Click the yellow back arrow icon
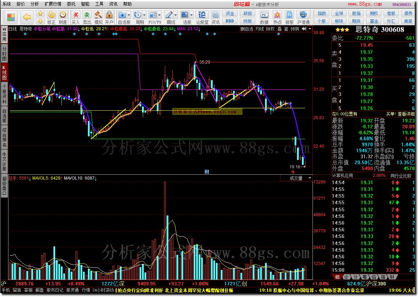This screenshot has width=419, height=297. [x=27, y=17]
